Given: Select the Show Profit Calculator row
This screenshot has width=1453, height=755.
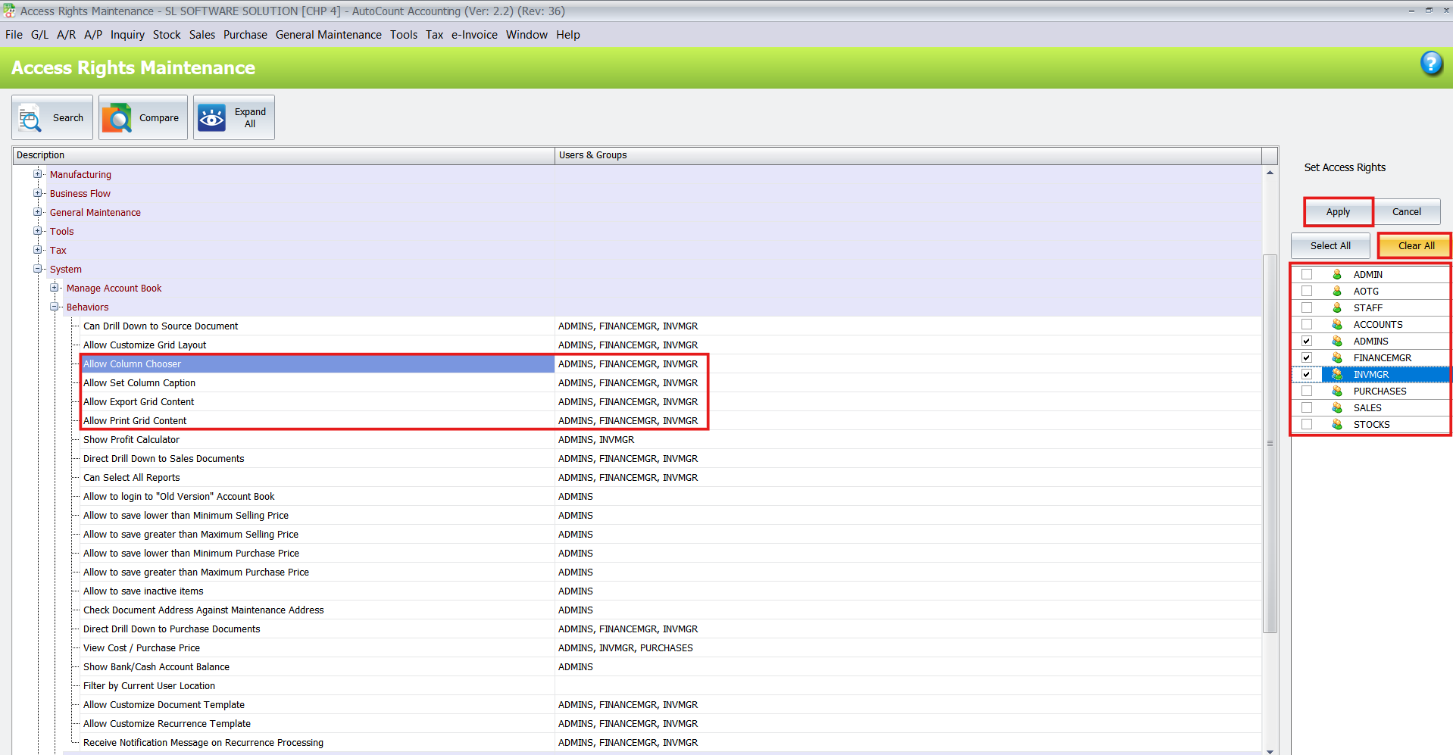Looking at the screenshot, I should [131, 440].
